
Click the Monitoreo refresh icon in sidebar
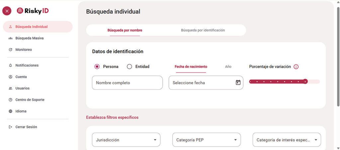10,50
